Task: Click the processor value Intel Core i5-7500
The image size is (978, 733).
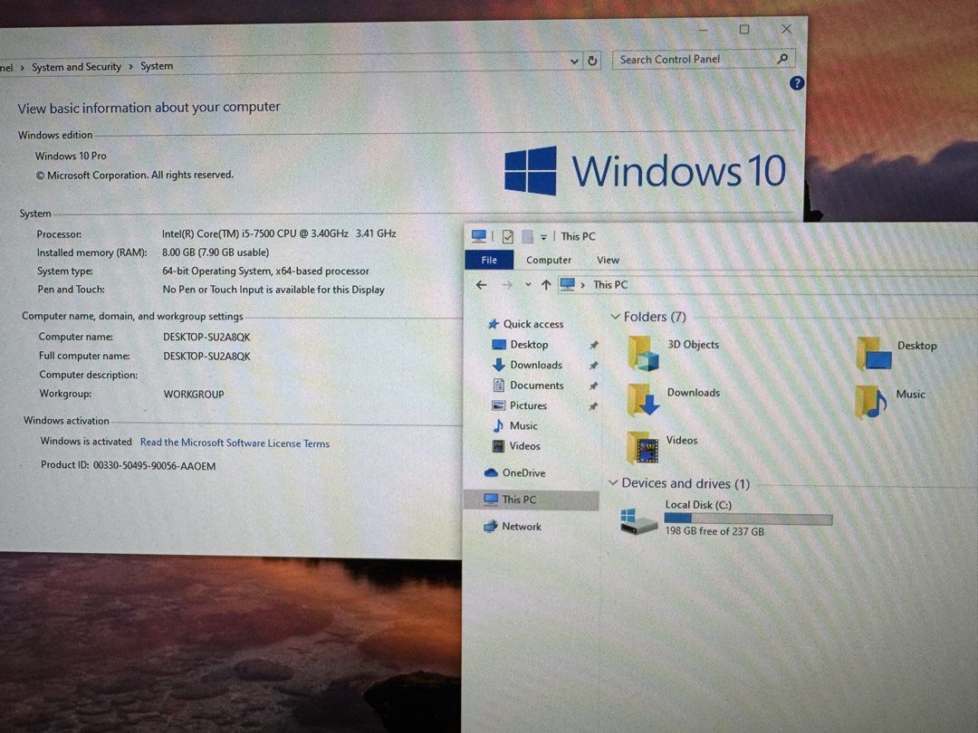Action: [279, 233]
